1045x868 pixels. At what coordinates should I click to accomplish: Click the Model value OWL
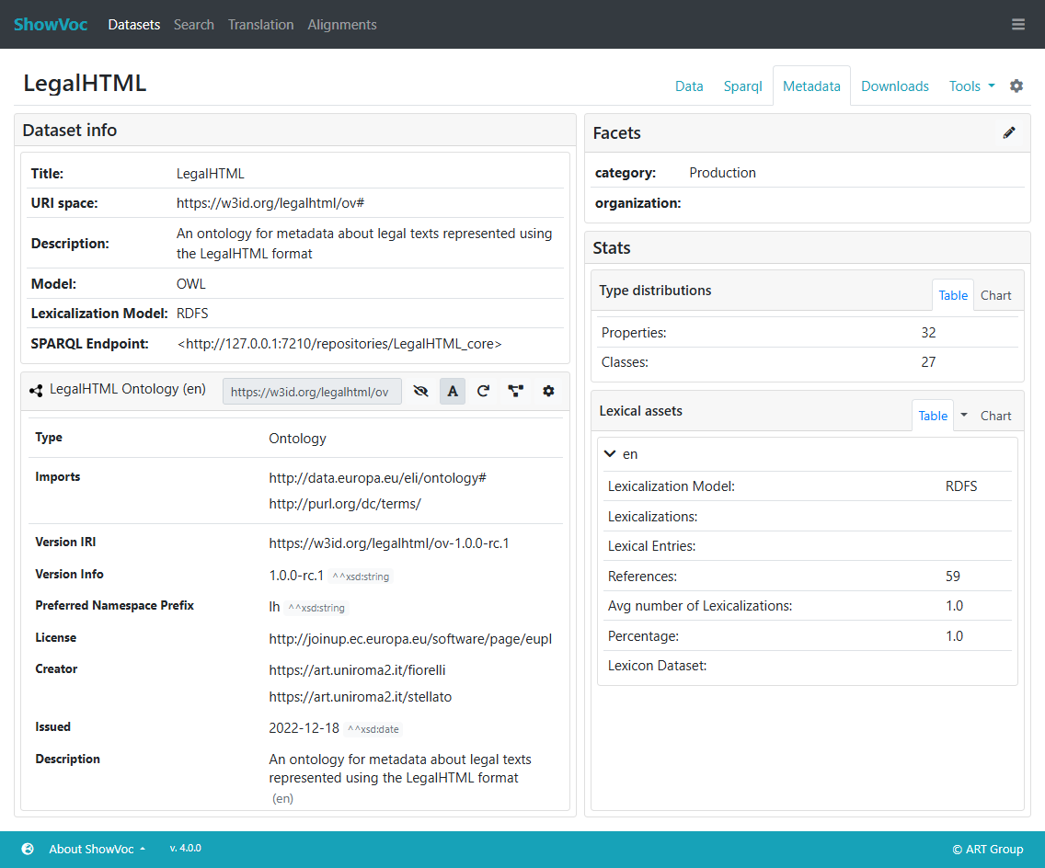coord(190,284)
